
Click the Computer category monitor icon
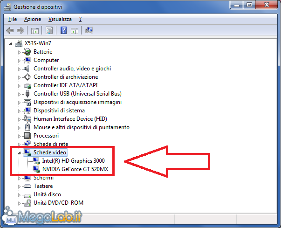click(x=27, y=60)
